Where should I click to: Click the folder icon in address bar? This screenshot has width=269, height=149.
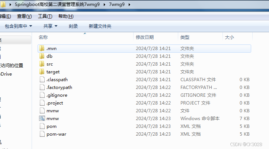3,4
